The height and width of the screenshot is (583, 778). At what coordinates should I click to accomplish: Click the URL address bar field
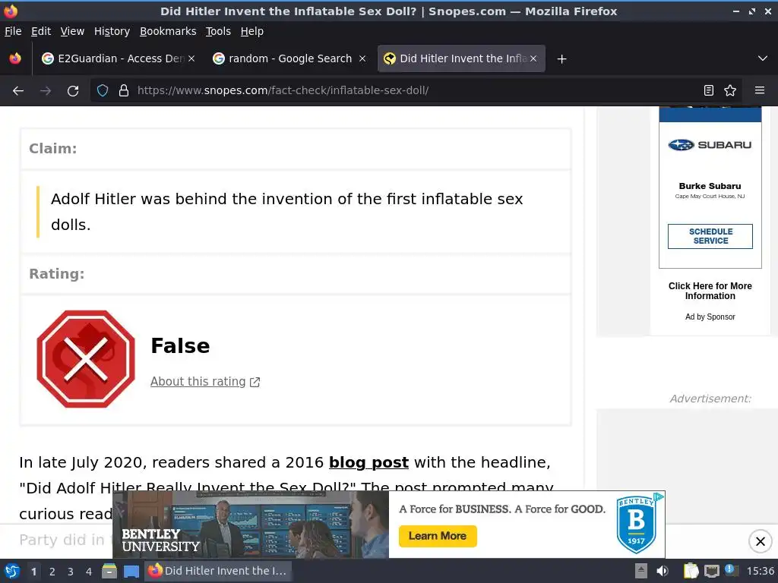tap(416, 90)
